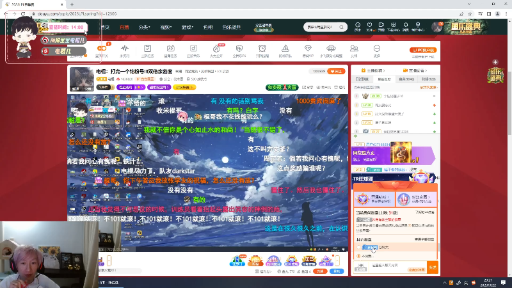Screen dimensions: 512x288
Task: Open the diamond fan badge card
Action: (x=374, y=199)
